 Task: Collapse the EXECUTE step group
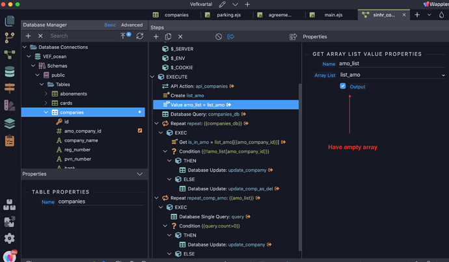(152, 77)
